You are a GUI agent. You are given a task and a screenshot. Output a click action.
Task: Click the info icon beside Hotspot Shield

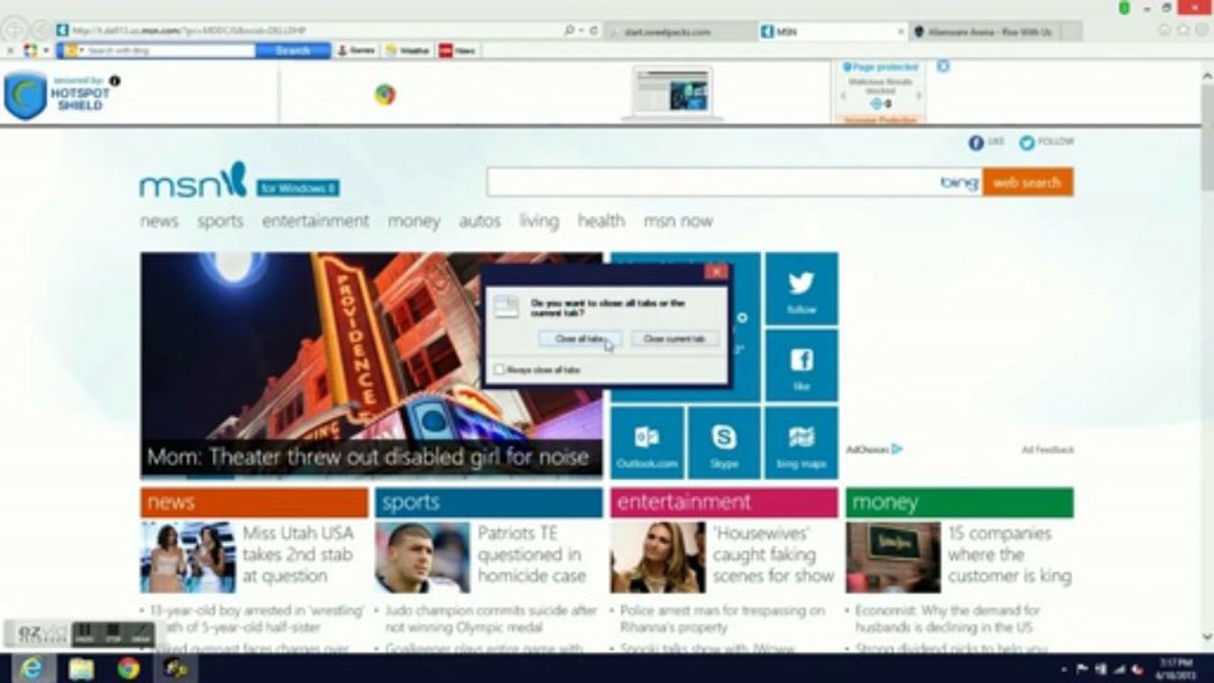(x=115, y=81)
